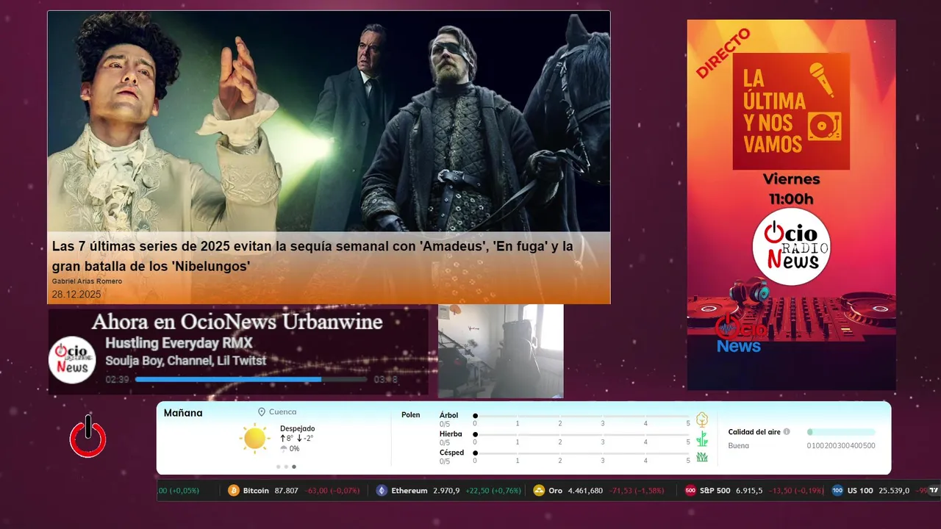Click the news article hero image
This screenshot has height=529, width=941.
click(329, 121)
